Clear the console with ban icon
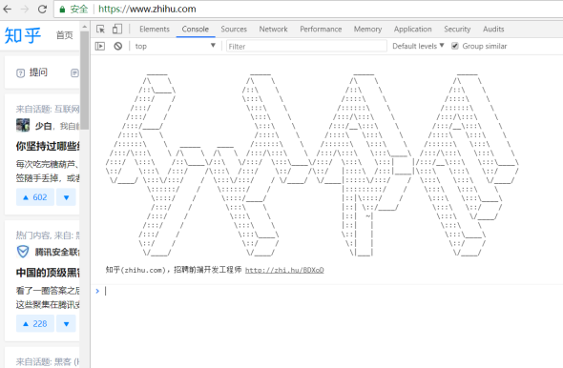 pyautogui.click(x=117, y=46)
